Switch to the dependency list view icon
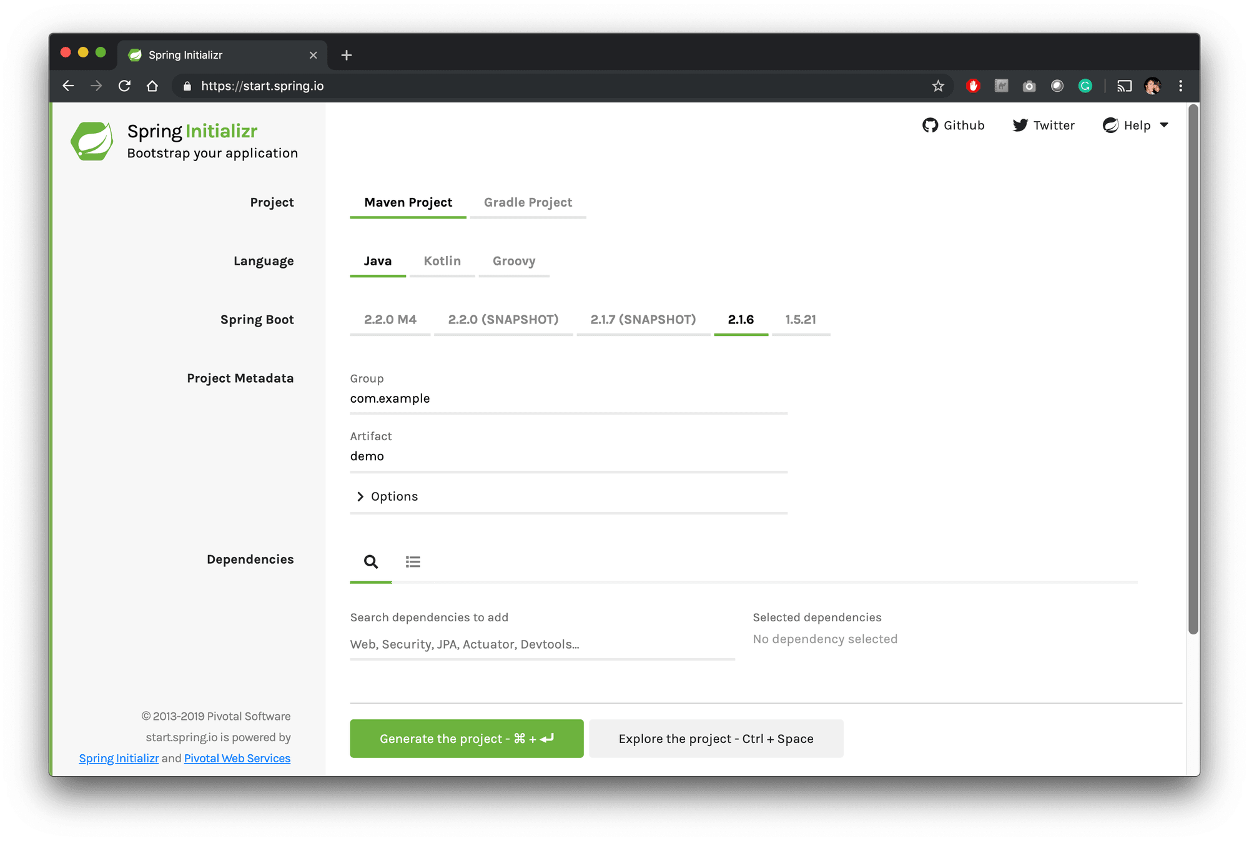This screenshot has width=1249, height=841. (x=413, y=562)
